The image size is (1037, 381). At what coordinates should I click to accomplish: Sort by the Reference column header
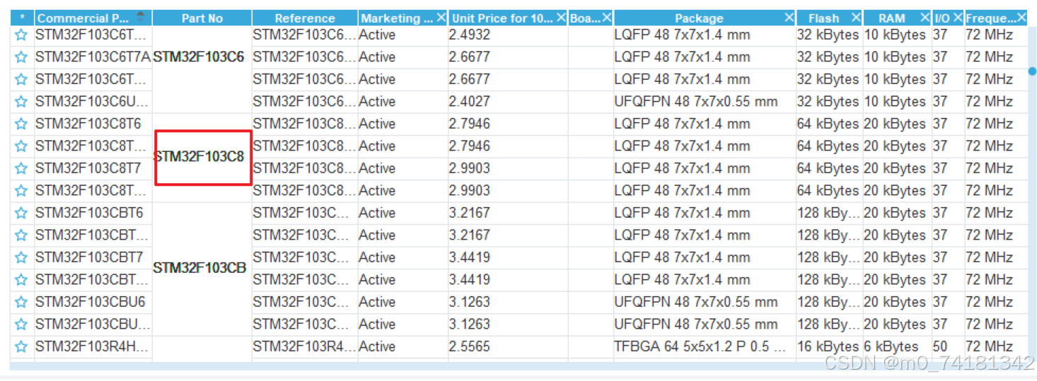click(x=305, y=18)
